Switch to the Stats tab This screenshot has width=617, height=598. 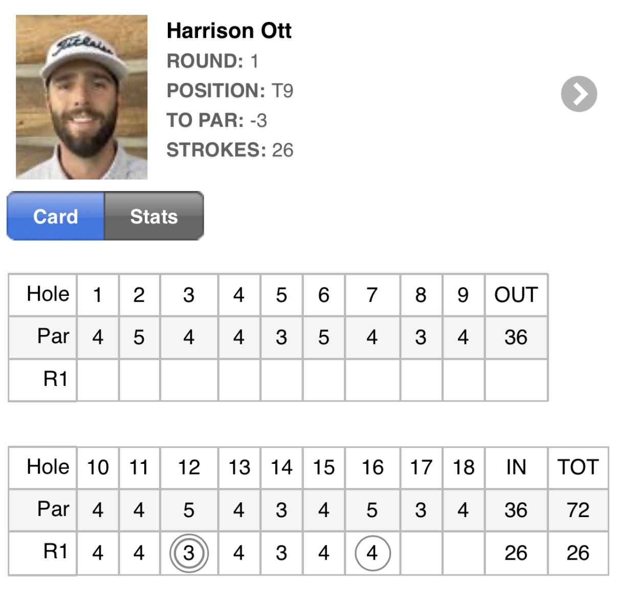(x=154, y=216)
